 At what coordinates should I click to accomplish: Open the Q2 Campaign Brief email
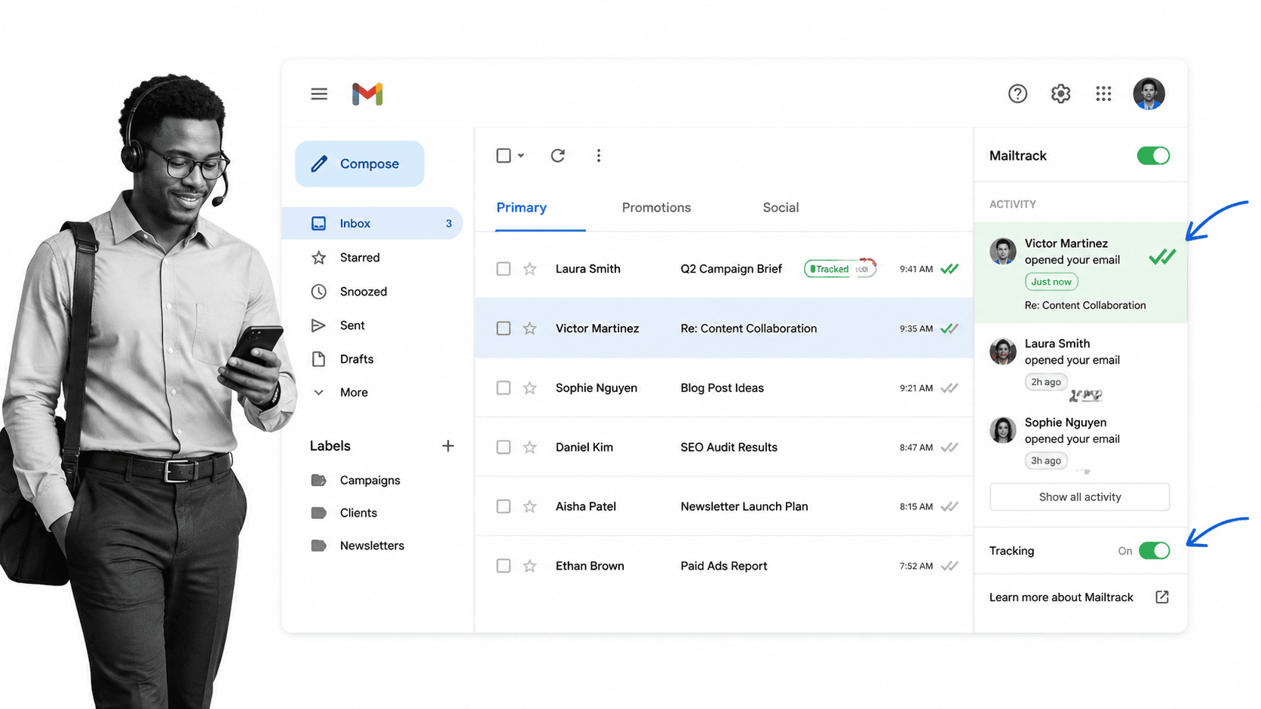724,269
